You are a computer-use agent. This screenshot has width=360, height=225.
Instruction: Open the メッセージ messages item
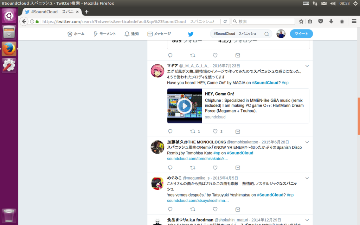(x=159, y=34)
